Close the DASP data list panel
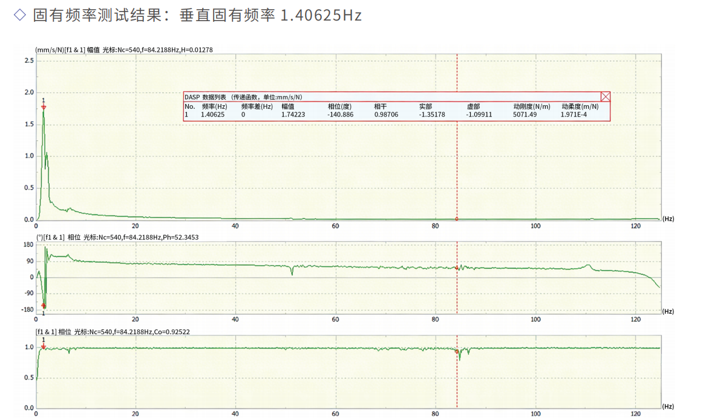 coord(605,97)
